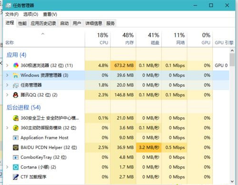Sort by the 磁盘 41% column header
The height and width of the screenshot is (185, 238).
tap(149, 39)
